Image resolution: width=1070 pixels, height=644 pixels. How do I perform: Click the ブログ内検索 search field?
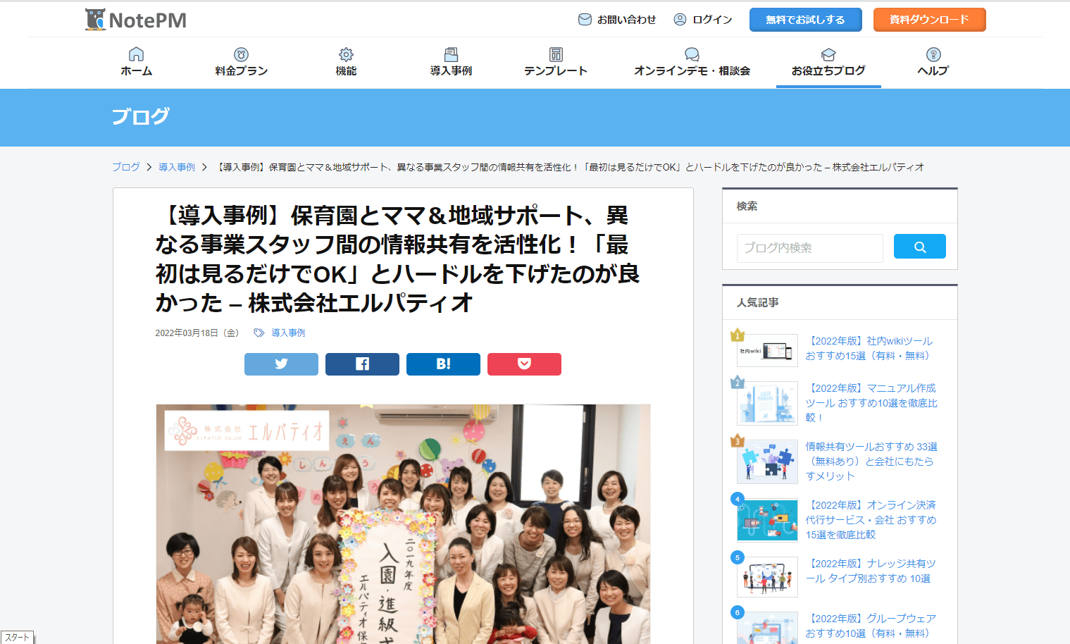coord(809,248)
